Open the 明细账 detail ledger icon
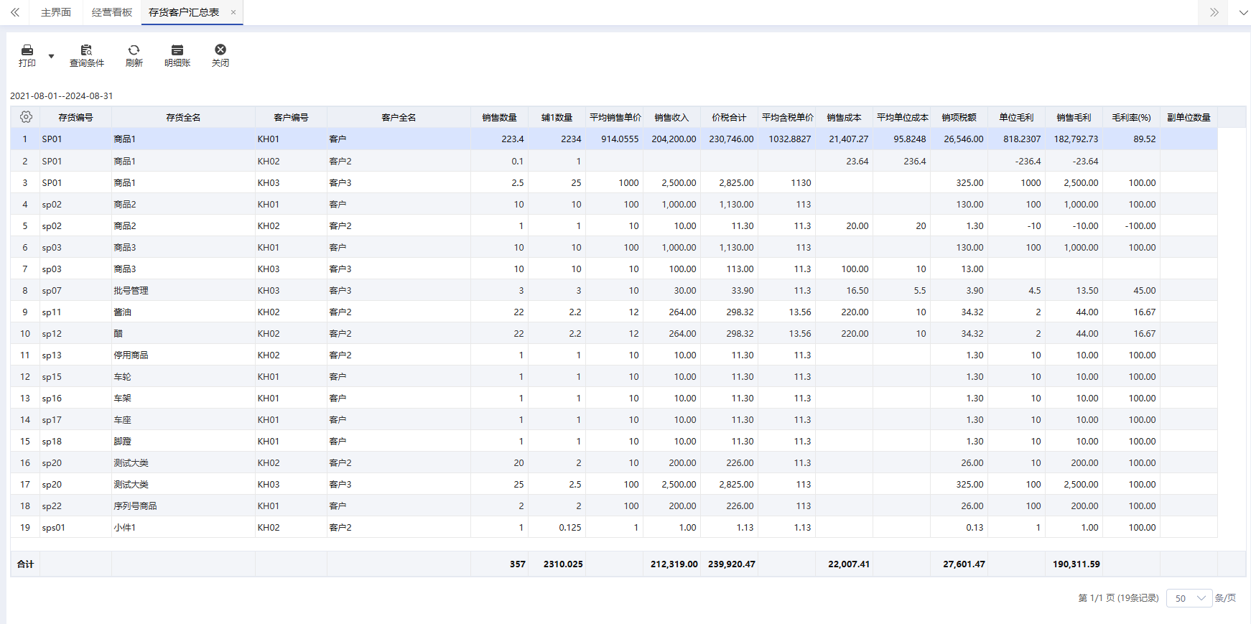The width and height of the screenshot is (1251, 624). coord(177,50)
